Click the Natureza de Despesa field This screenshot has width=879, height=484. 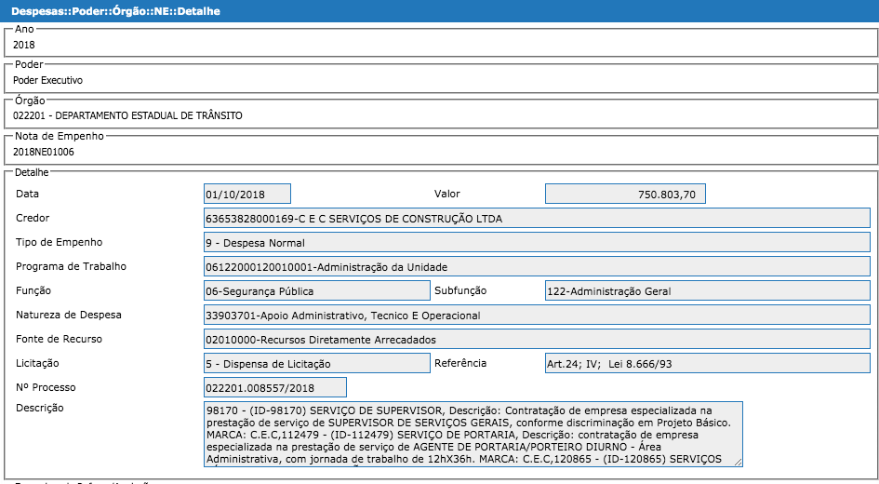coord(537,316)
